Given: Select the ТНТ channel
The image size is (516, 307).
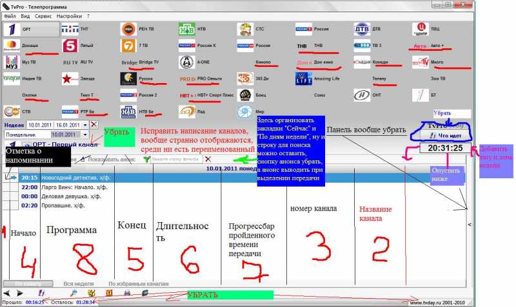Looking at the screenshot, I should [x=75, y=29].
